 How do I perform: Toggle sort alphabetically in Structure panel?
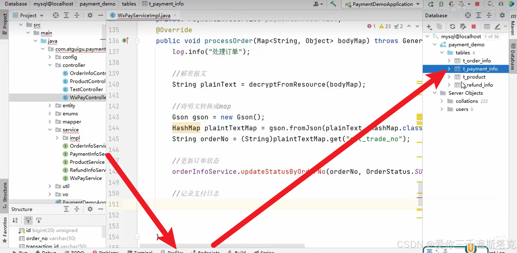15,220
